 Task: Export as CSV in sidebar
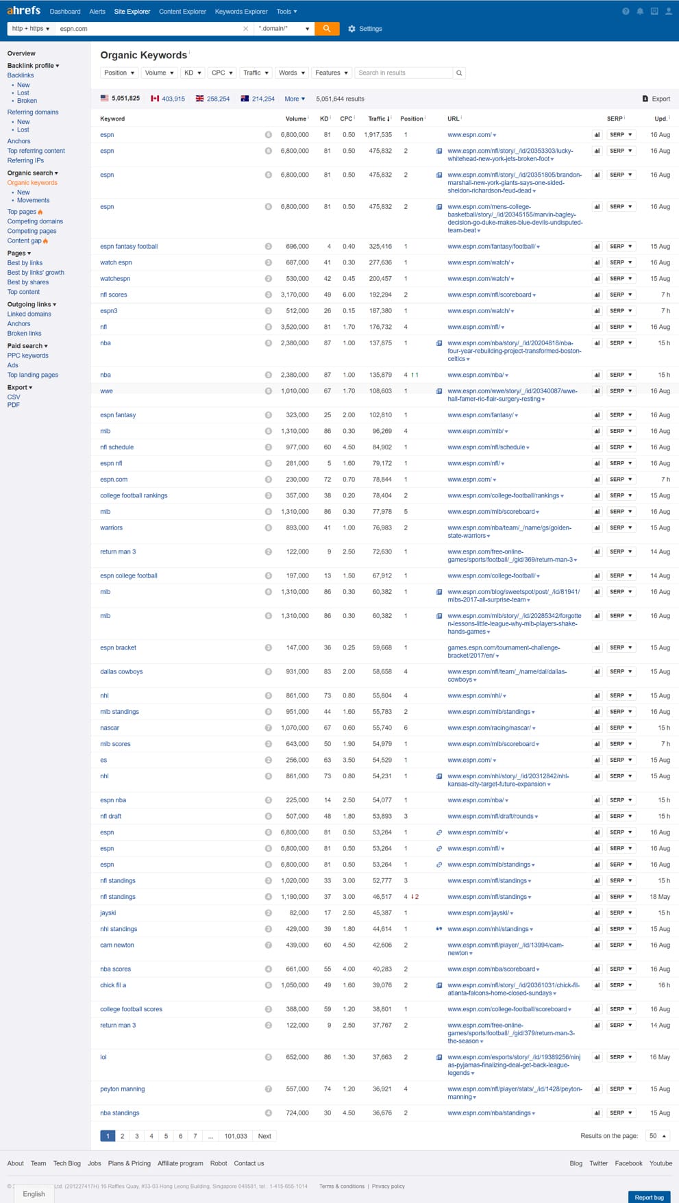tap(14, 397)
